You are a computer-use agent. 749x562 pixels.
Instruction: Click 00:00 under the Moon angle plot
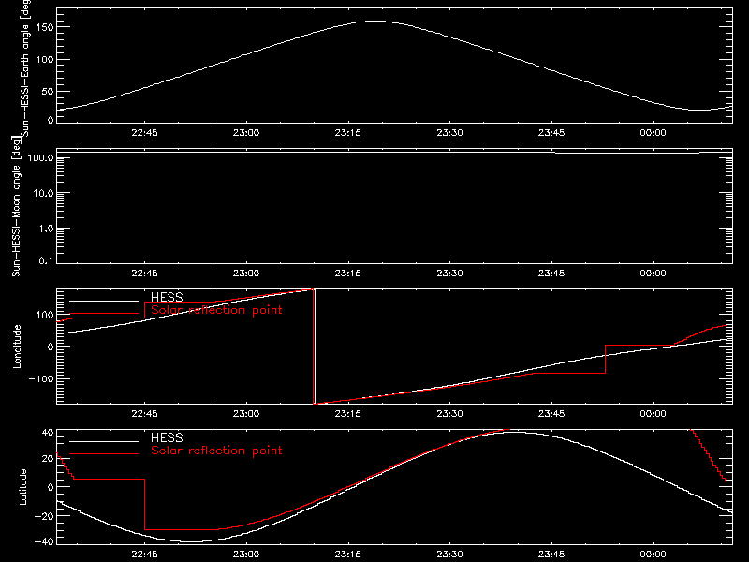point(653,274)
